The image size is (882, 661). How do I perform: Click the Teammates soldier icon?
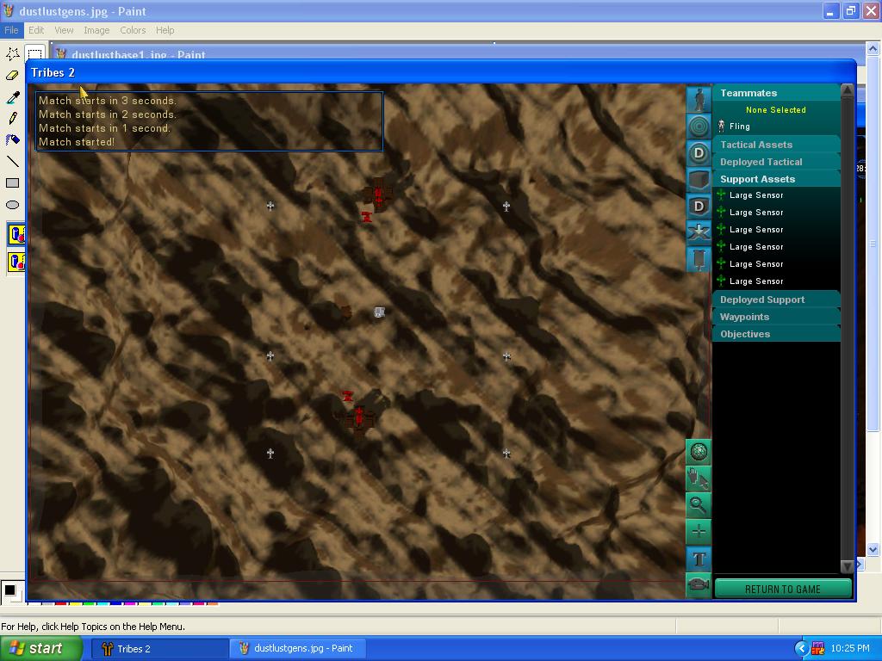pyautogui.click(x=699, y=100)
